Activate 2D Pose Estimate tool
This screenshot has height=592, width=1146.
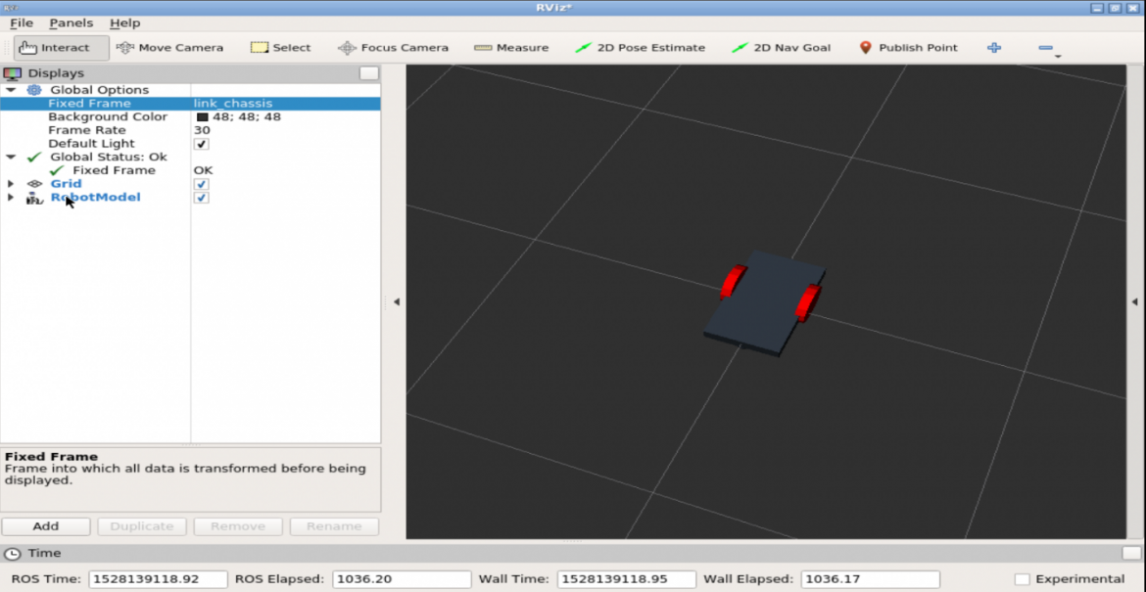tap(641, 48)
